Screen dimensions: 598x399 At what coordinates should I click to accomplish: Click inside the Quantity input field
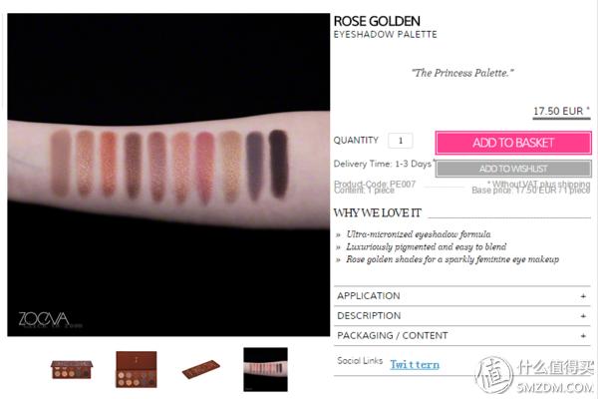pyautogui.click(x=400, y=141)
